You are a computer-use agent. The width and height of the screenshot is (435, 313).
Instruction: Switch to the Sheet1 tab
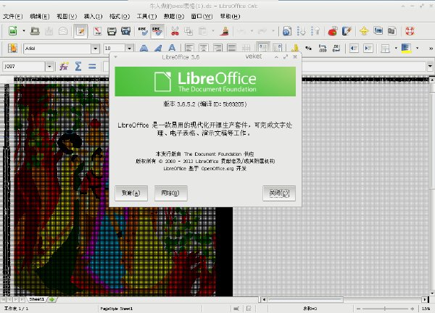(37, 299)
